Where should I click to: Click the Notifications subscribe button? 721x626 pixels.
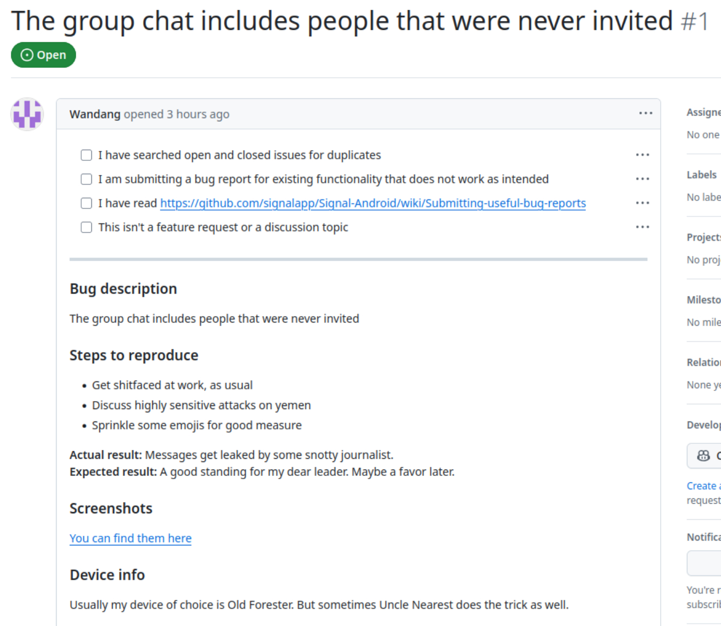pos(704,563)
